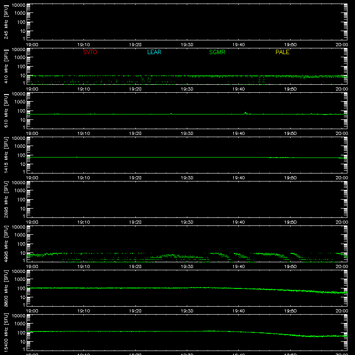Click 19:20 tick label under 4995 MHz panel
Screen dimensions: 355x355
pos(135,267)
